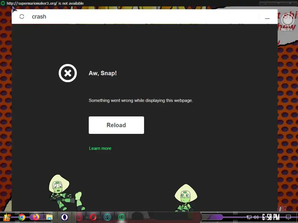This screenshot has height=223, width=298.
Task: Click the circular page thumbnail labeled 'http://s'
Action: pos(288,20)
